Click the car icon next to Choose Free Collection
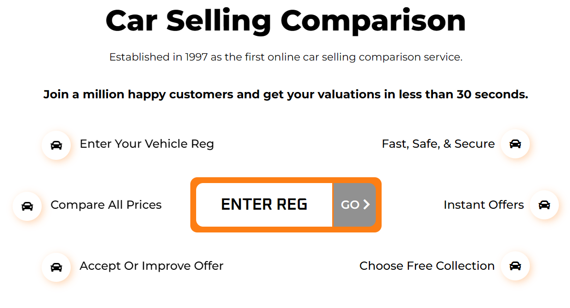The width and height of the screenshot is (570, 308). tap(515, 266)
